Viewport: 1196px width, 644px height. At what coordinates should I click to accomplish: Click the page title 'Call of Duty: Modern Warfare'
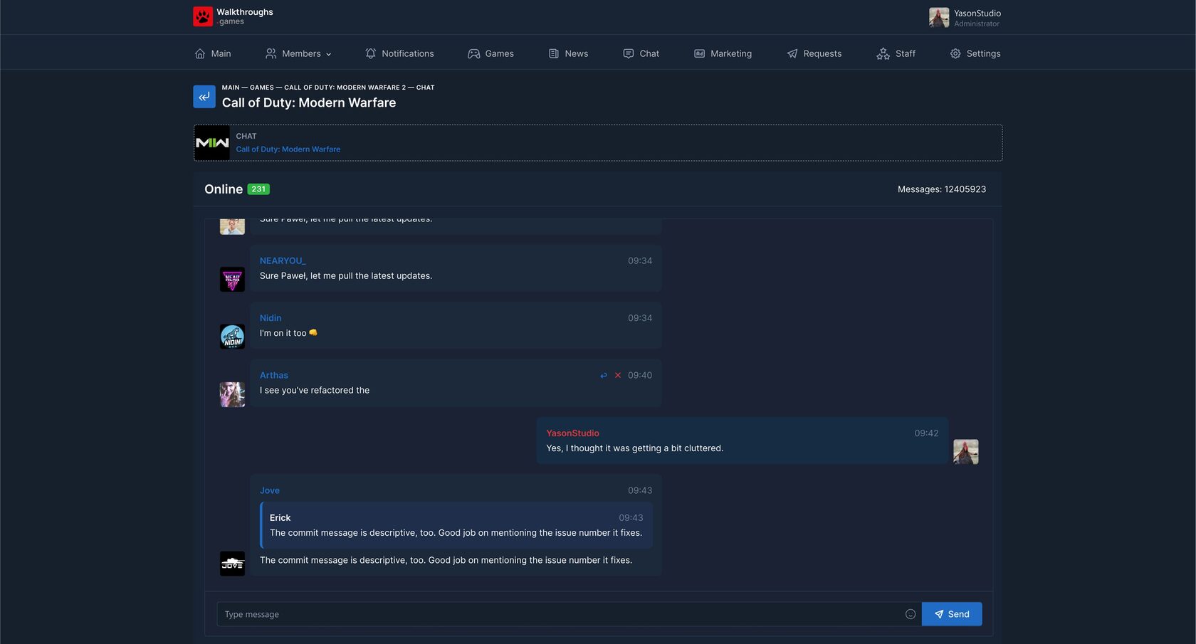coord(309,102)
